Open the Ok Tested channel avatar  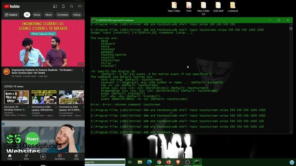(6, 72)
